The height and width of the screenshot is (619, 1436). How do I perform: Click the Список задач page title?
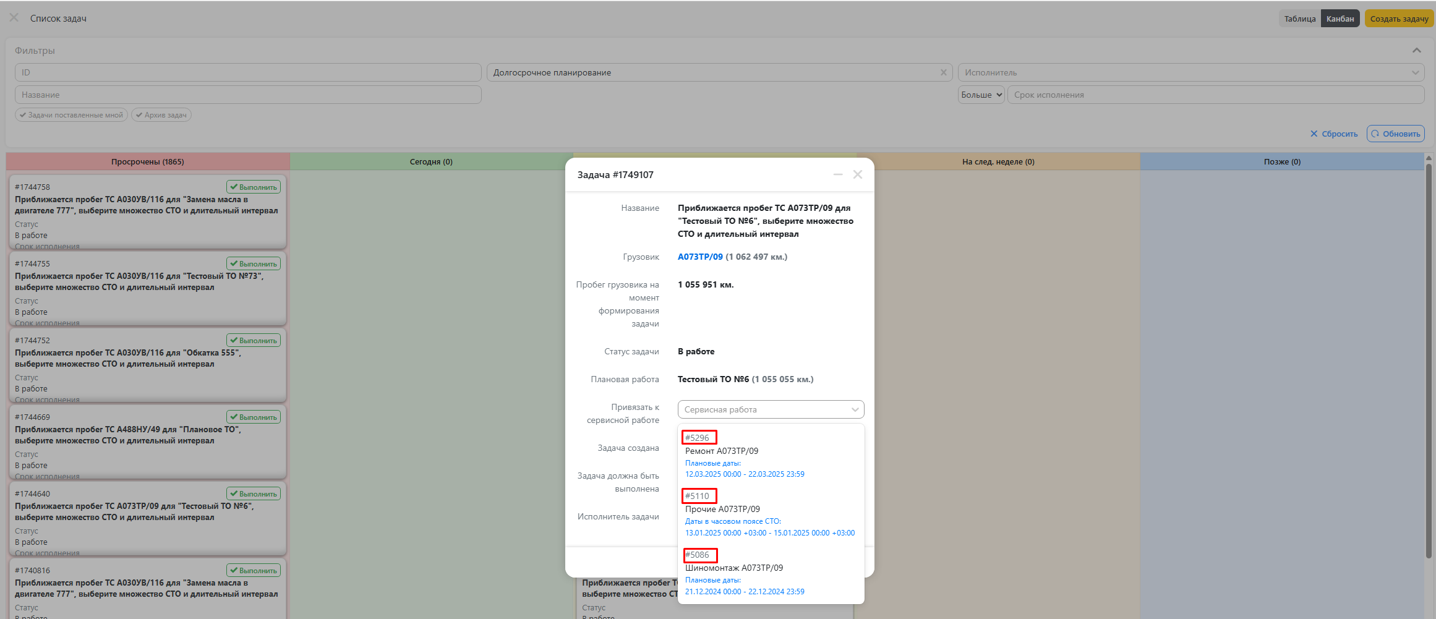pos(58,19)
